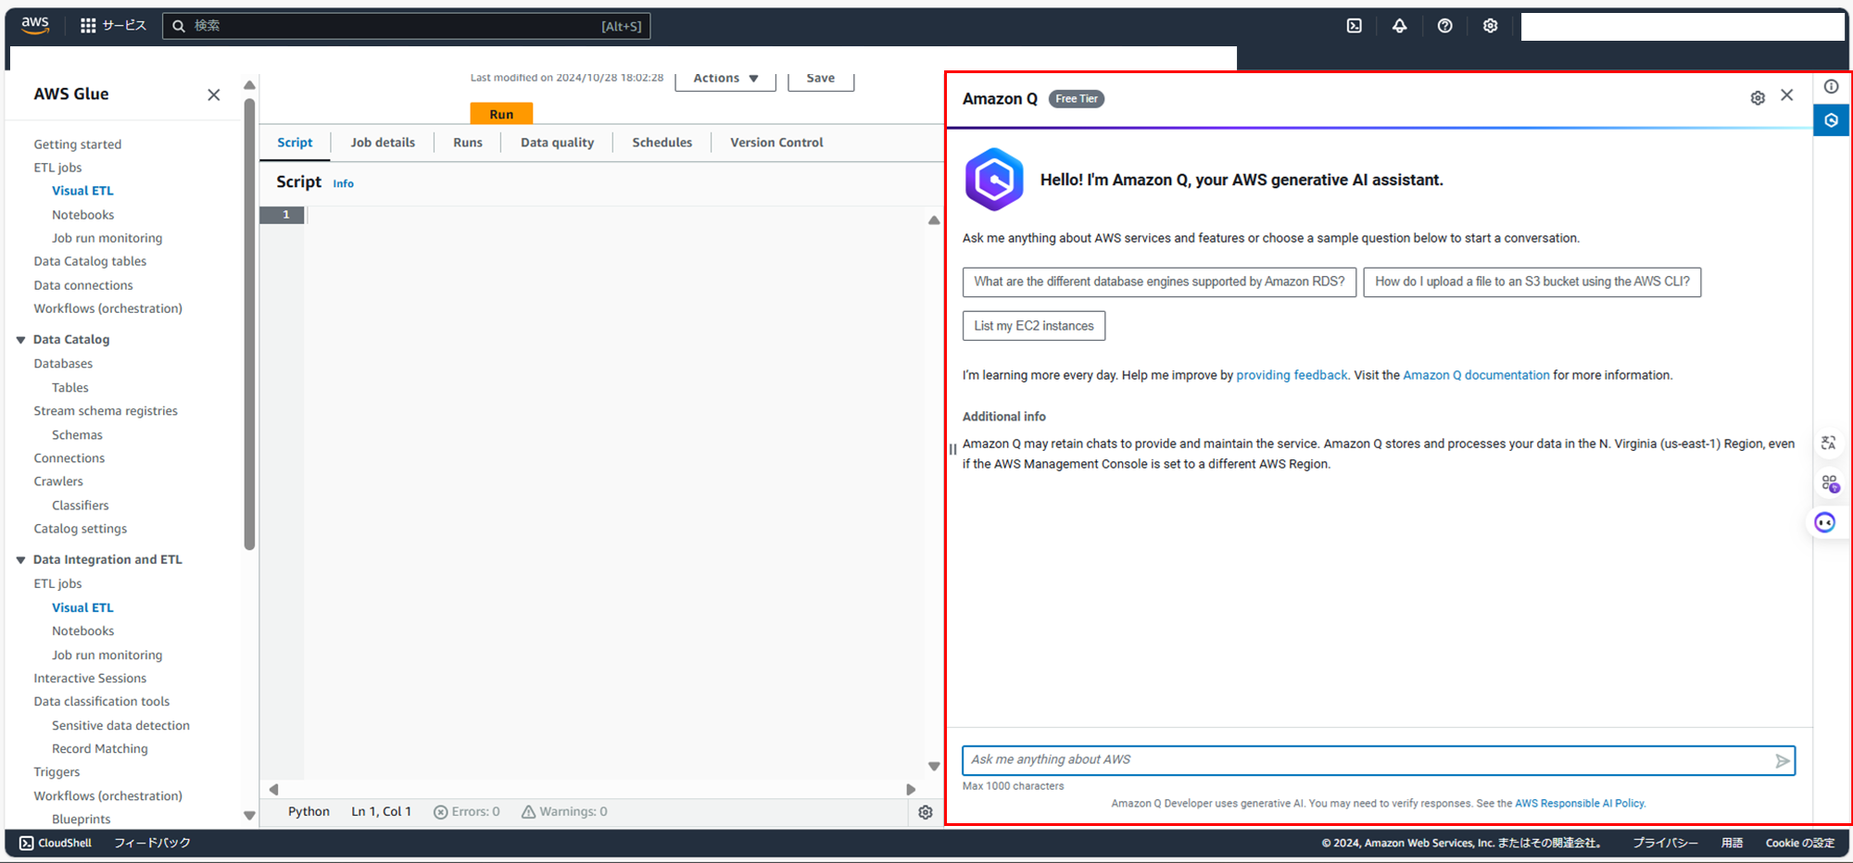Open Interactive Sessions in the navigation
Screen dimensions: 1853x863
(90, 679)
